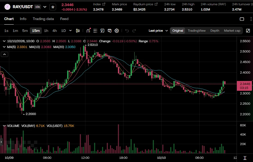Viewport: 253px width, 162px height.
Task: Expand the left side panel arrow
Action: pos(1,142)
